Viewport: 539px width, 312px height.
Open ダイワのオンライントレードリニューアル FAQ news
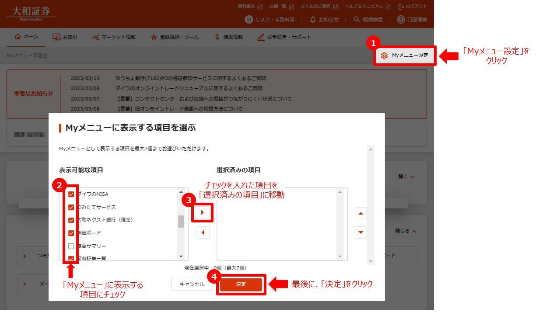[x=189, y=88]
